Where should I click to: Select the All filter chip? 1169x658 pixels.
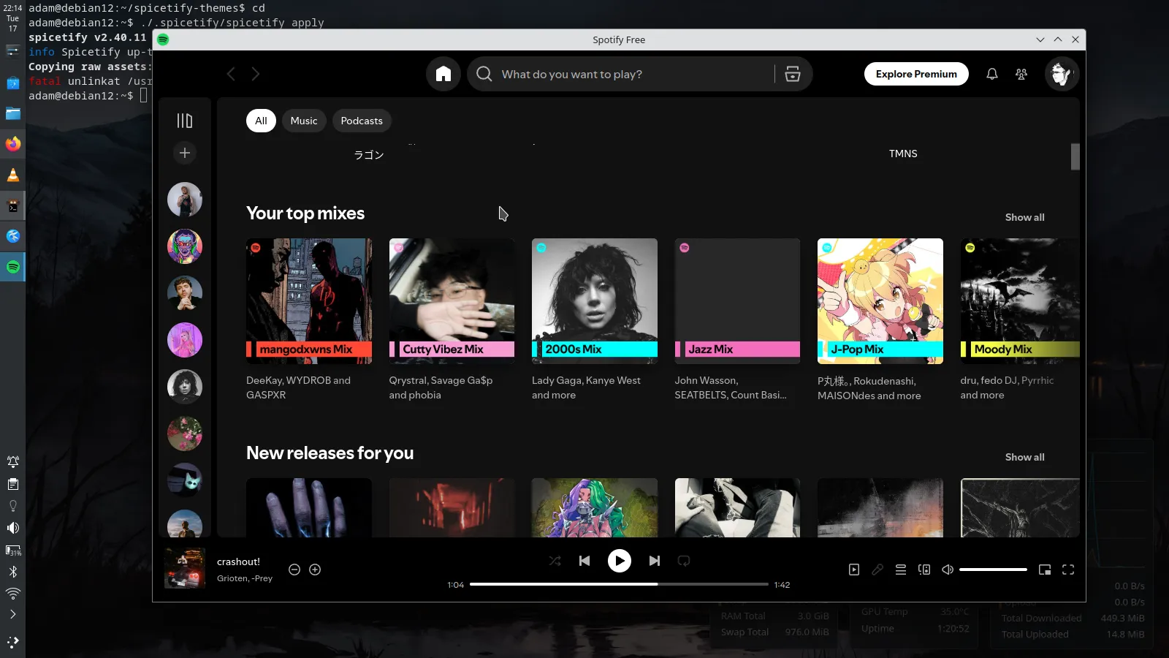[261, 121]
